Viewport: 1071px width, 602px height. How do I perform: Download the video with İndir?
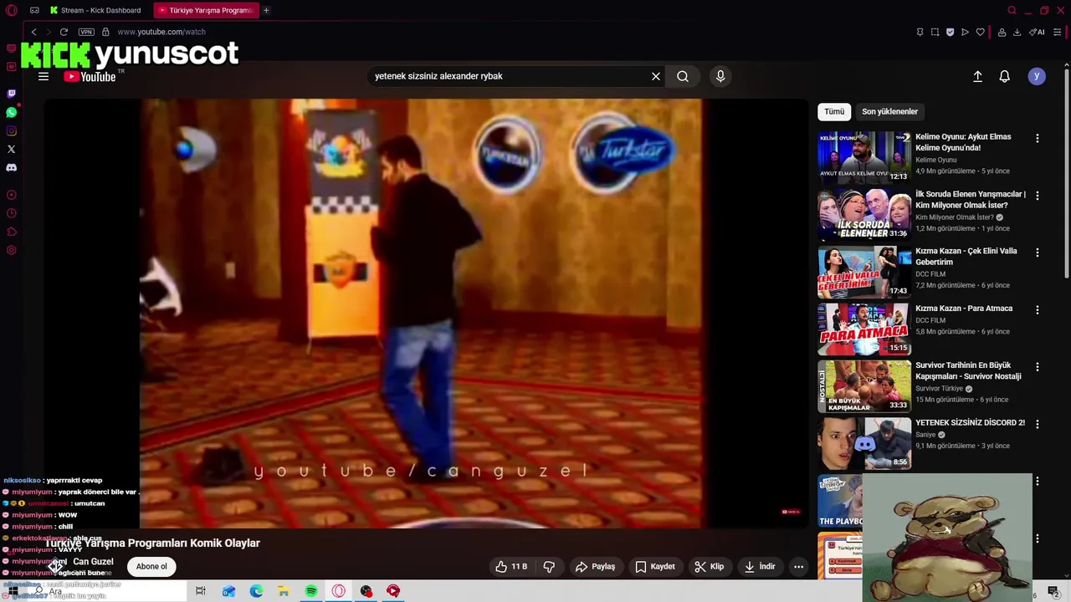click(x=760, y=566)
